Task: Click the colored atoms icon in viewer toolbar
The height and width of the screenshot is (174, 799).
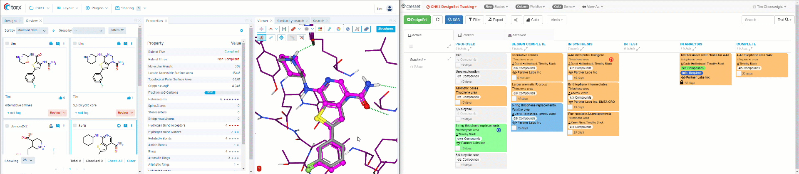Action: (x=320, y=29)
